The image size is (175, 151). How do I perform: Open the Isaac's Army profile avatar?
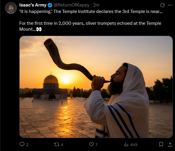tap(11, 8)
